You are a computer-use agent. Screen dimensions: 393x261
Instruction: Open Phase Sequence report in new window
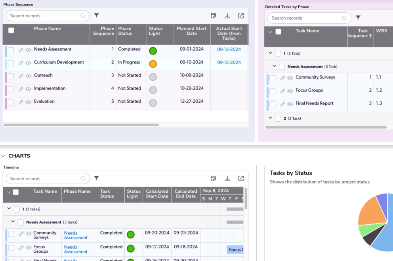[241, 16]
